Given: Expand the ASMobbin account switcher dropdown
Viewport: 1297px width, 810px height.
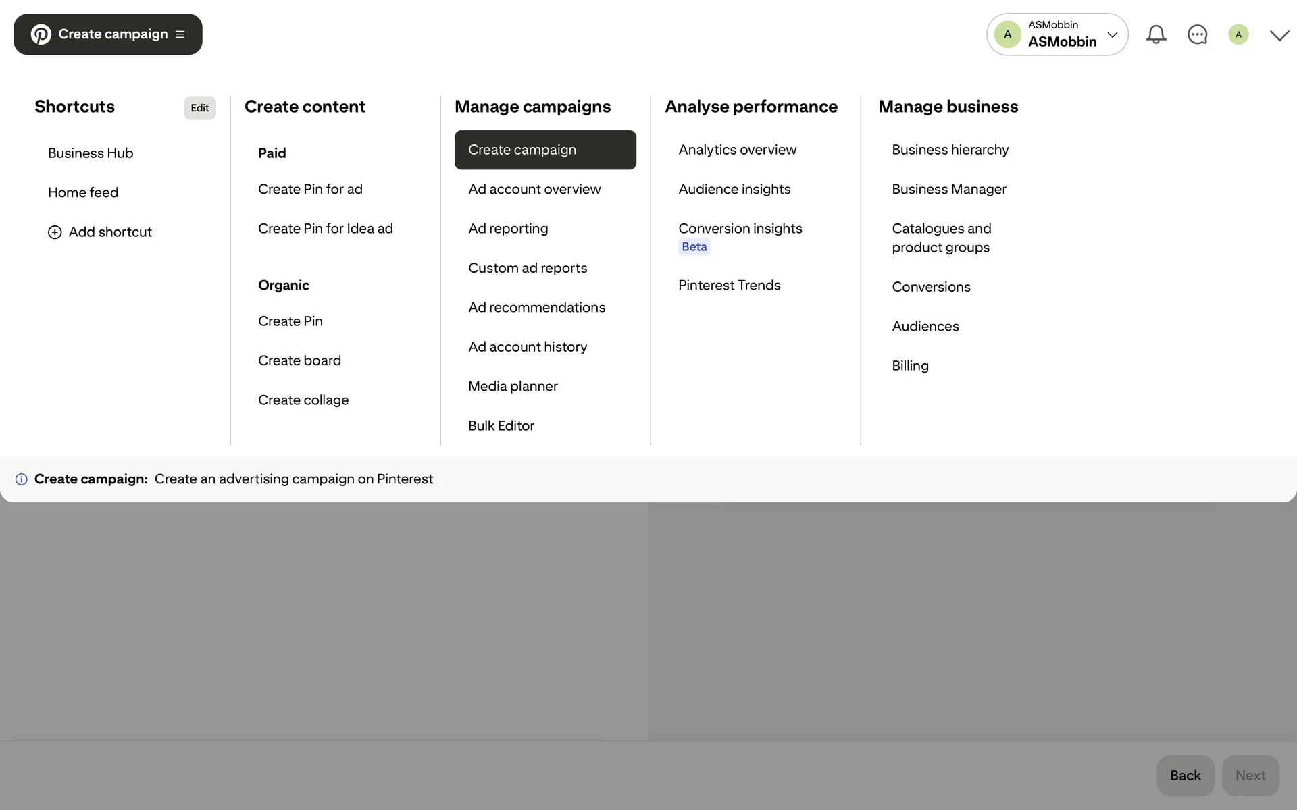Looking at the screenshot, I should pyautogui.click(x=1113, y=34).
